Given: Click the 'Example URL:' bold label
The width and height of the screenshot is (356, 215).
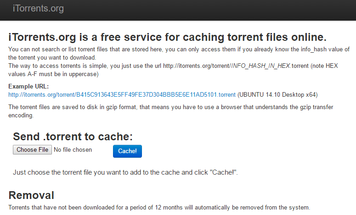Looking at the screenshot, I should tap(28, 86).
